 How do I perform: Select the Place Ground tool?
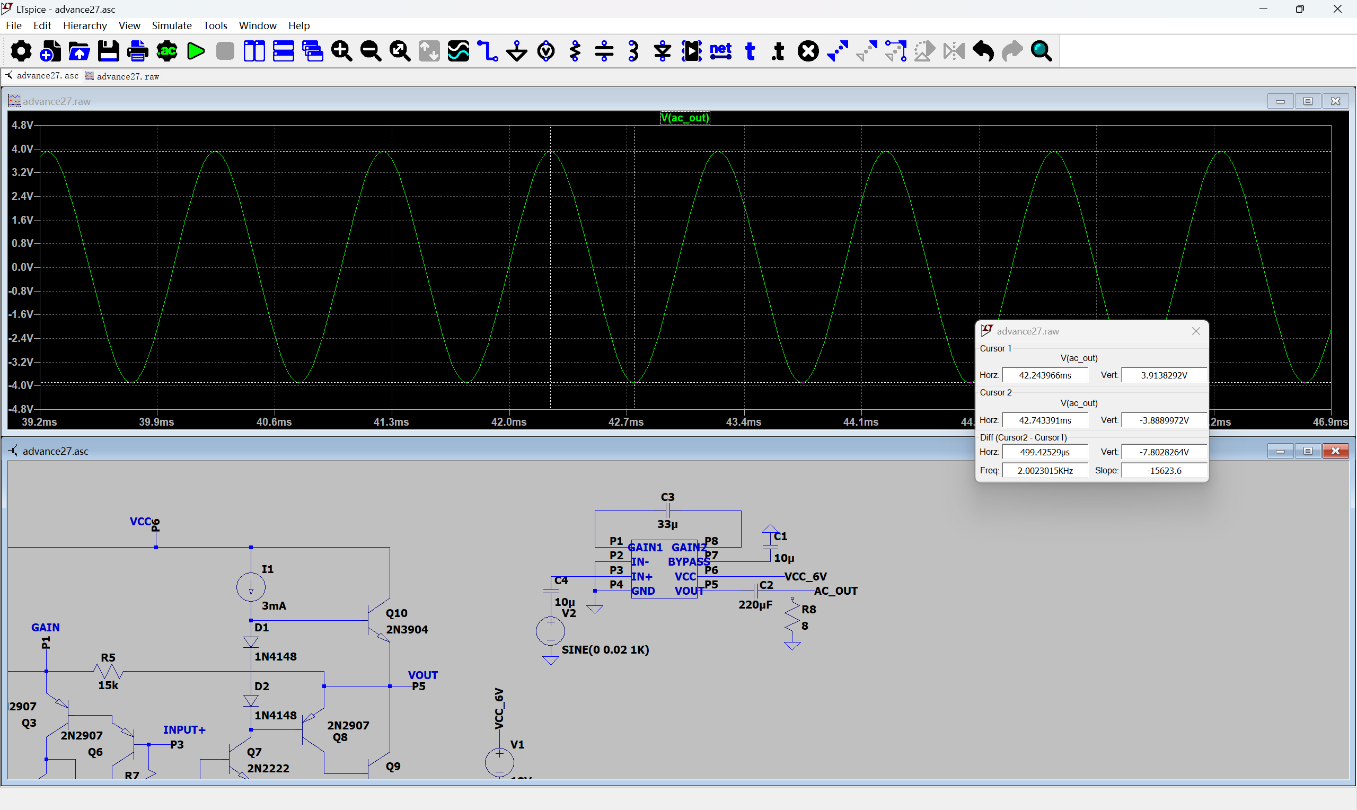[517, 51]
